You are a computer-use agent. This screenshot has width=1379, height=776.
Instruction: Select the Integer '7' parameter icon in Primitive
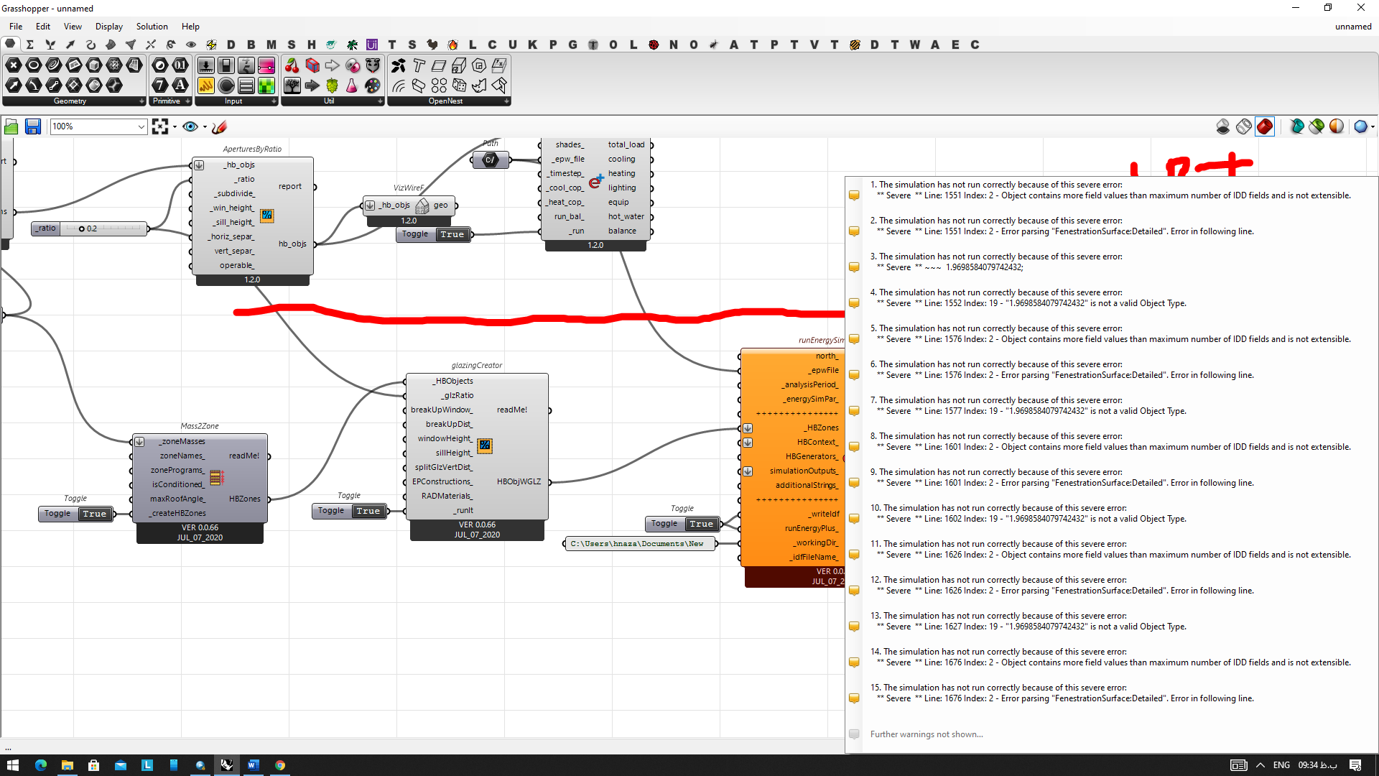(x=160, y=86)
